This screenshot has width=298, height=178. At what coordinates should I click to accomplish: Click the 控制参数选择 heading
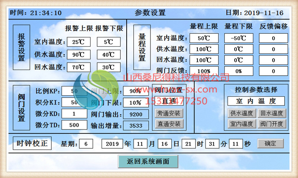tap(256, 90)
